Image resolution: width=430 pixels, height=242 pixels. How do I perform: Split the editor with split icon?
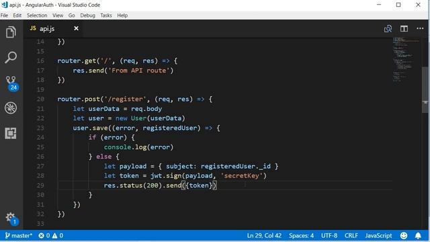click(404, 28)
